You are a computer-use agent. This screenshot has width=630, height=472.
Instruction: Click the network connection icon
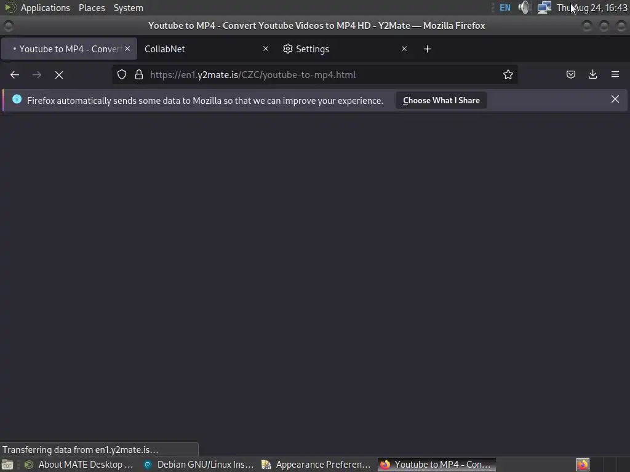544,7
